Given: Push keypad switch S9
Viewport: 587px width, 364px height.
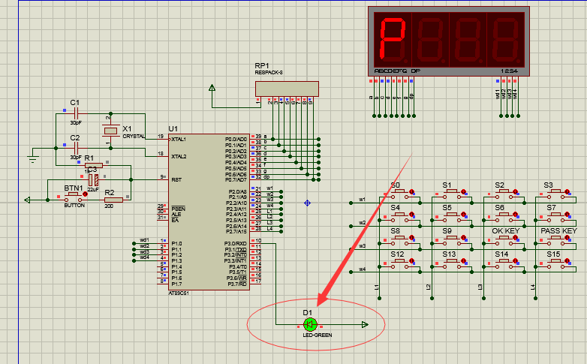Looking at the screenshot, I should (x=453, y=239).
